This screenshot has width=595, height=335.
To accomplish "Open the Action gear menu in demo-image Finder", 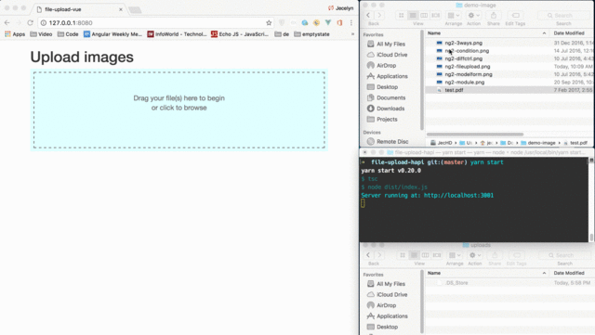I will click(473, 15).
